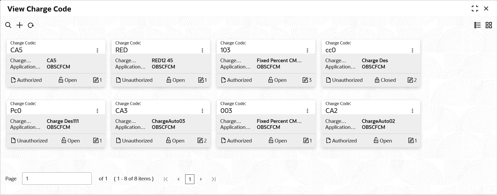This screenshot has width=497, height=195.
Task: Click the refresh icon
Action: tap(31, 25)
